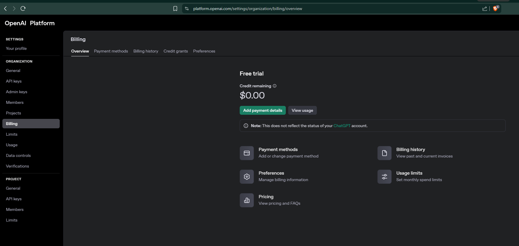The image size is (519, 246).
Task: Click 'Set monthly spend limits' text
Action: [x=419, y=180]
